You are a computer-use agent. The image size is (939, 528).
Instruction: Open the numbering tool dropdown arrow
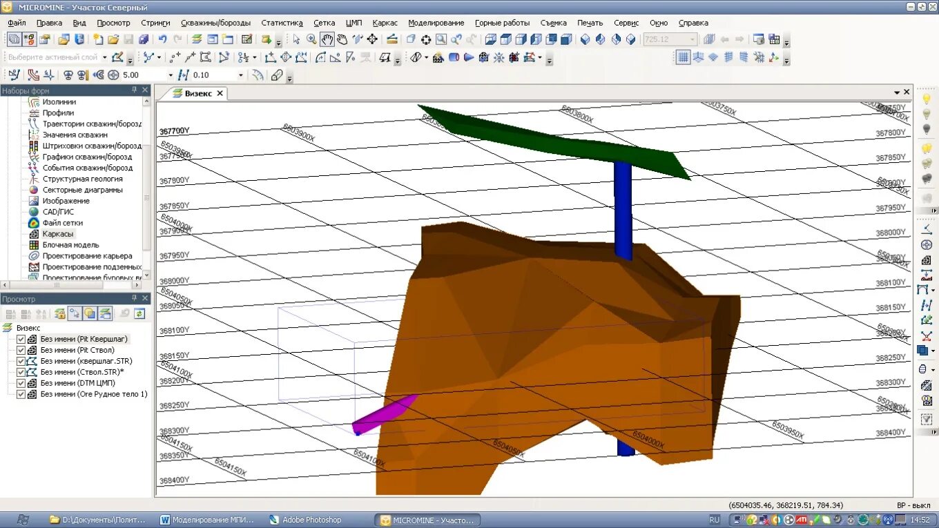click(255, 57)
